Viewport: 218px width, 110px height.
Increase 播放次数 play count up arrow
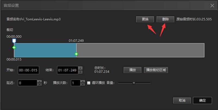pos(83,81)
